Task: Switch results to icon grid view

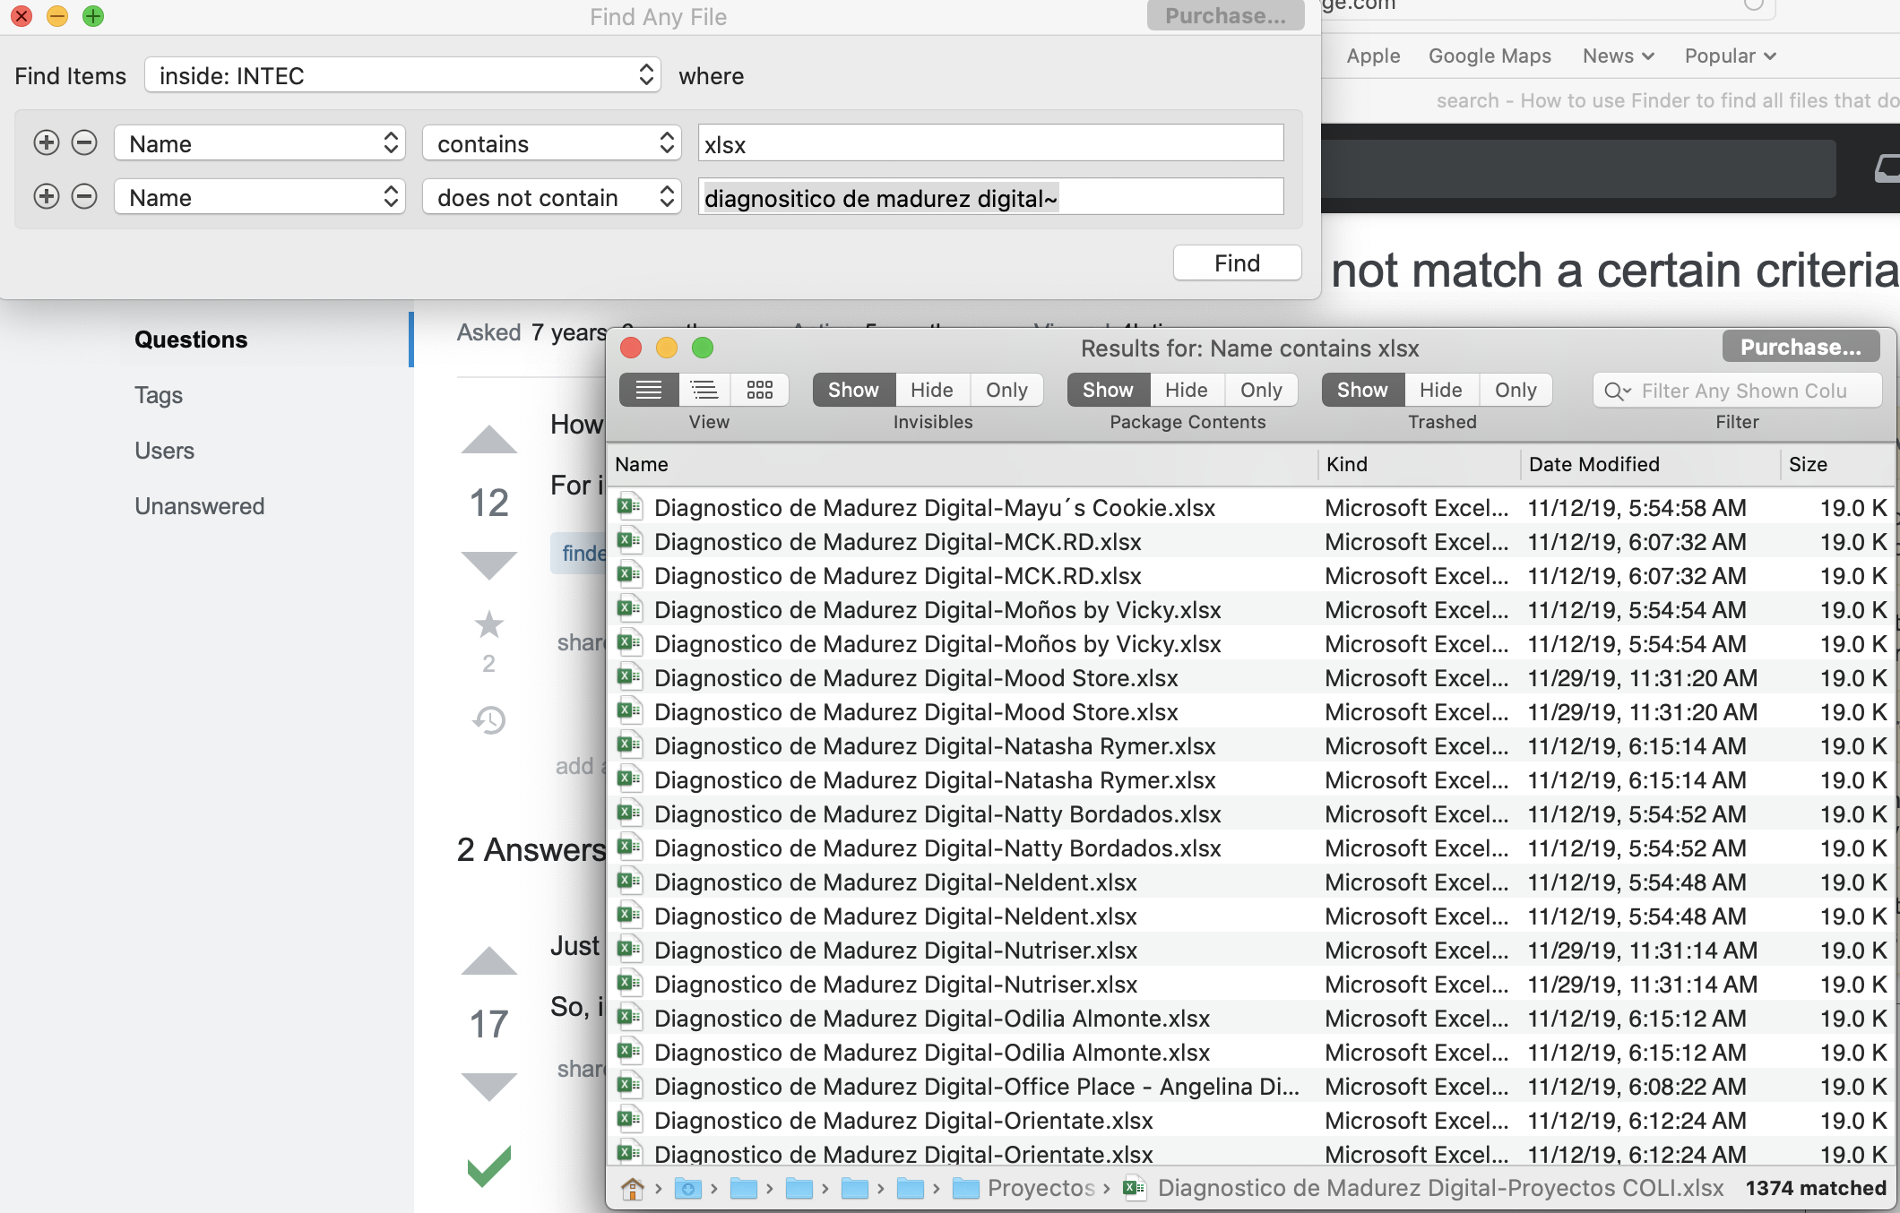Action: click(x=759, y=390)
